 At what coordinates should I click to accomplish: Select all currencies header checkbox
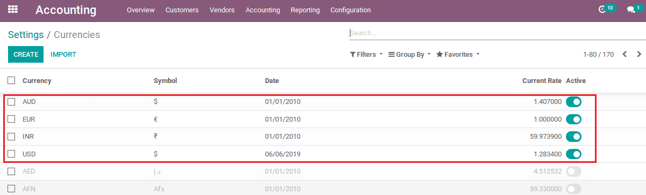pyautogui.click(x=11, y=80)
